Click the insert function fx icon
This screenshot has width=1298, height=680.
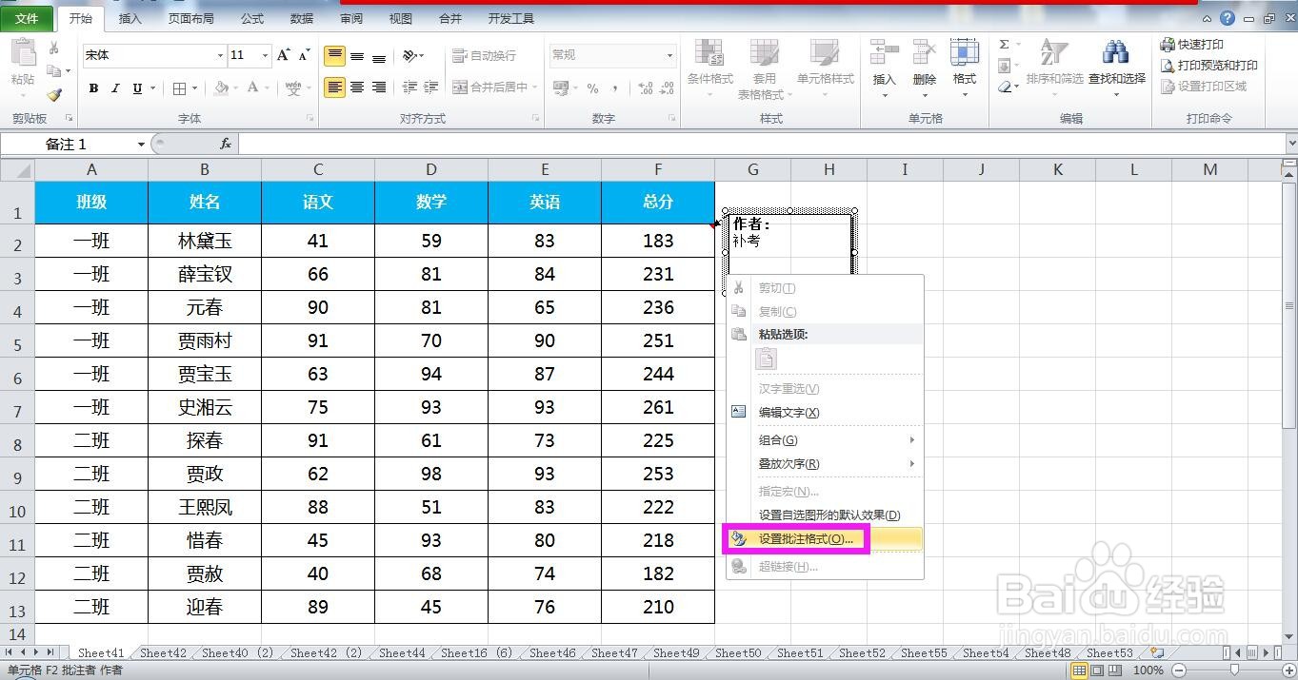click(x=226, y=144)
